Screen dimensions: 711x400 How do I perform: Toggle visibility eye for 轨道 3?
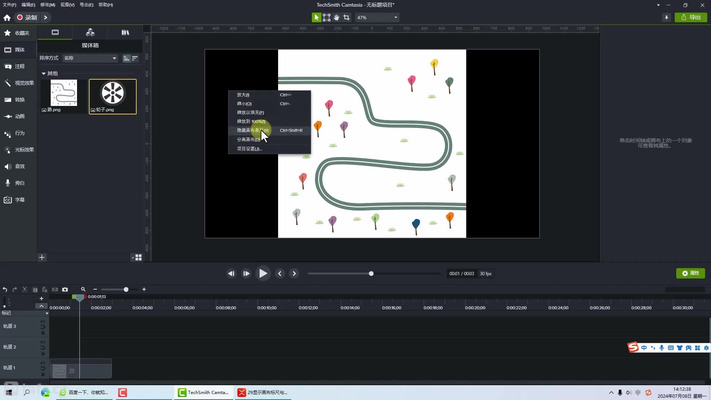click(x=43, y=321)
